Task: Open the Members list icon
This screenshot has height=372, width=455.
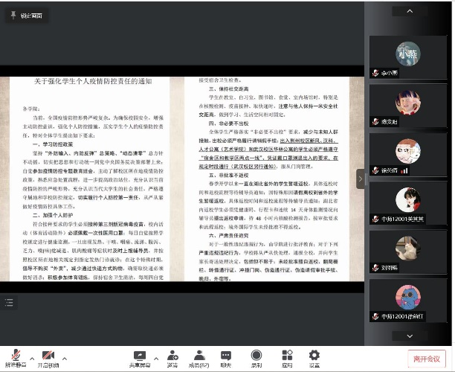Action: coord(199,356)
